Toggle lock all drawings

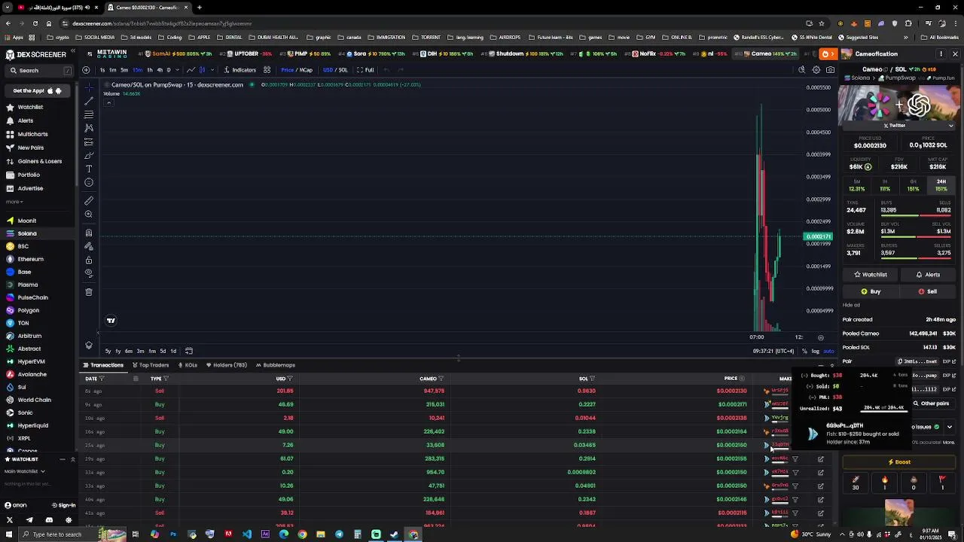tap(89, 260)
